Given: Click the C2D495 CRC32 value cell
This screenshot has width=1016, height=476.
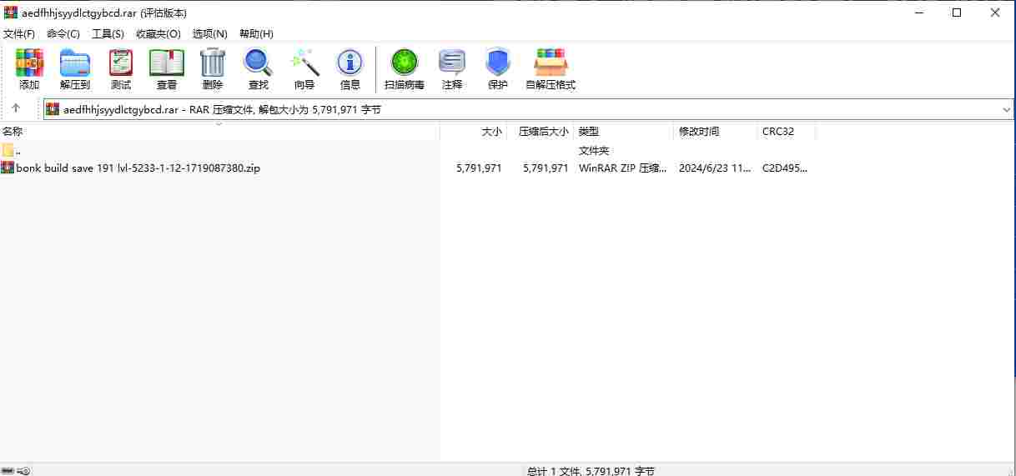Looking at the screenshot, I should point(785,168).
